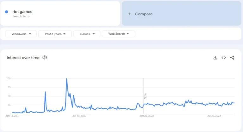The width and height of the screenshot is (243, 132).
Task: Click the plus icon beside Compare
Action: (129, 14)
